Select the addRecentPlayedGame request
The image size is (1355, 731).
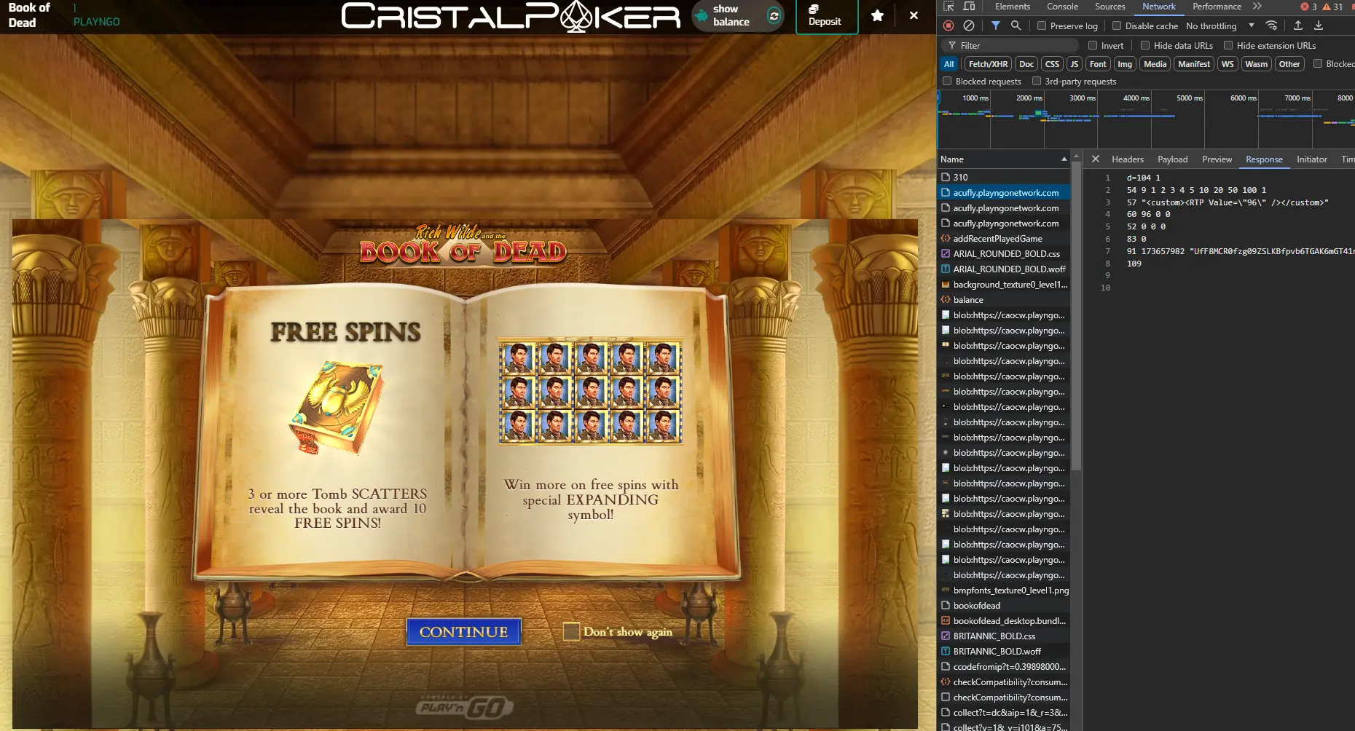pyautogui.click(x=1004, y=238)
